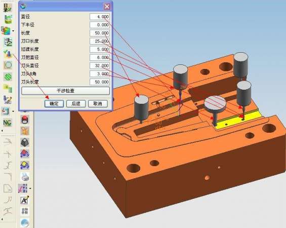The width and height of the screenshot is (286, 228).
Task: Click the printer icon
Action: pos(25,177)
